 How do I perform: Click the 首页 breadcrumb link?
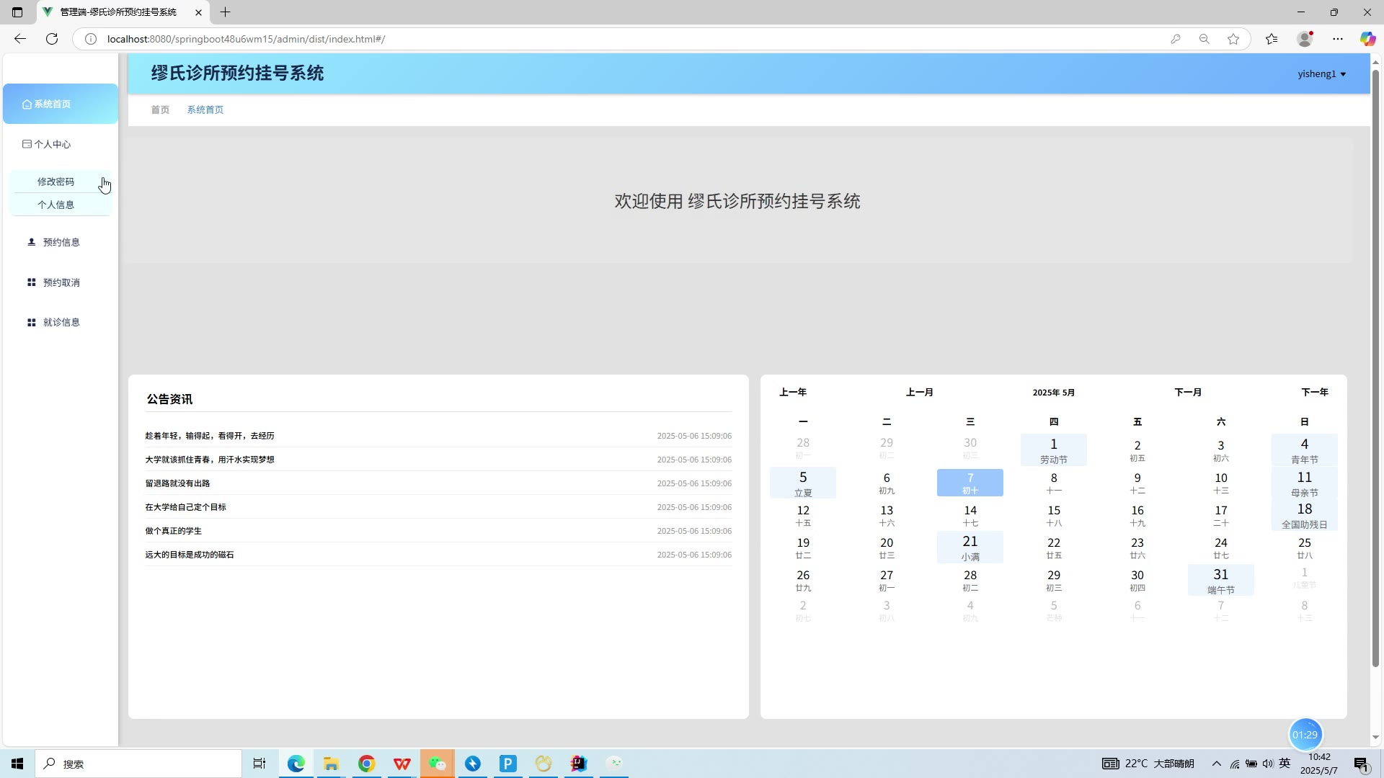point(160,109)
